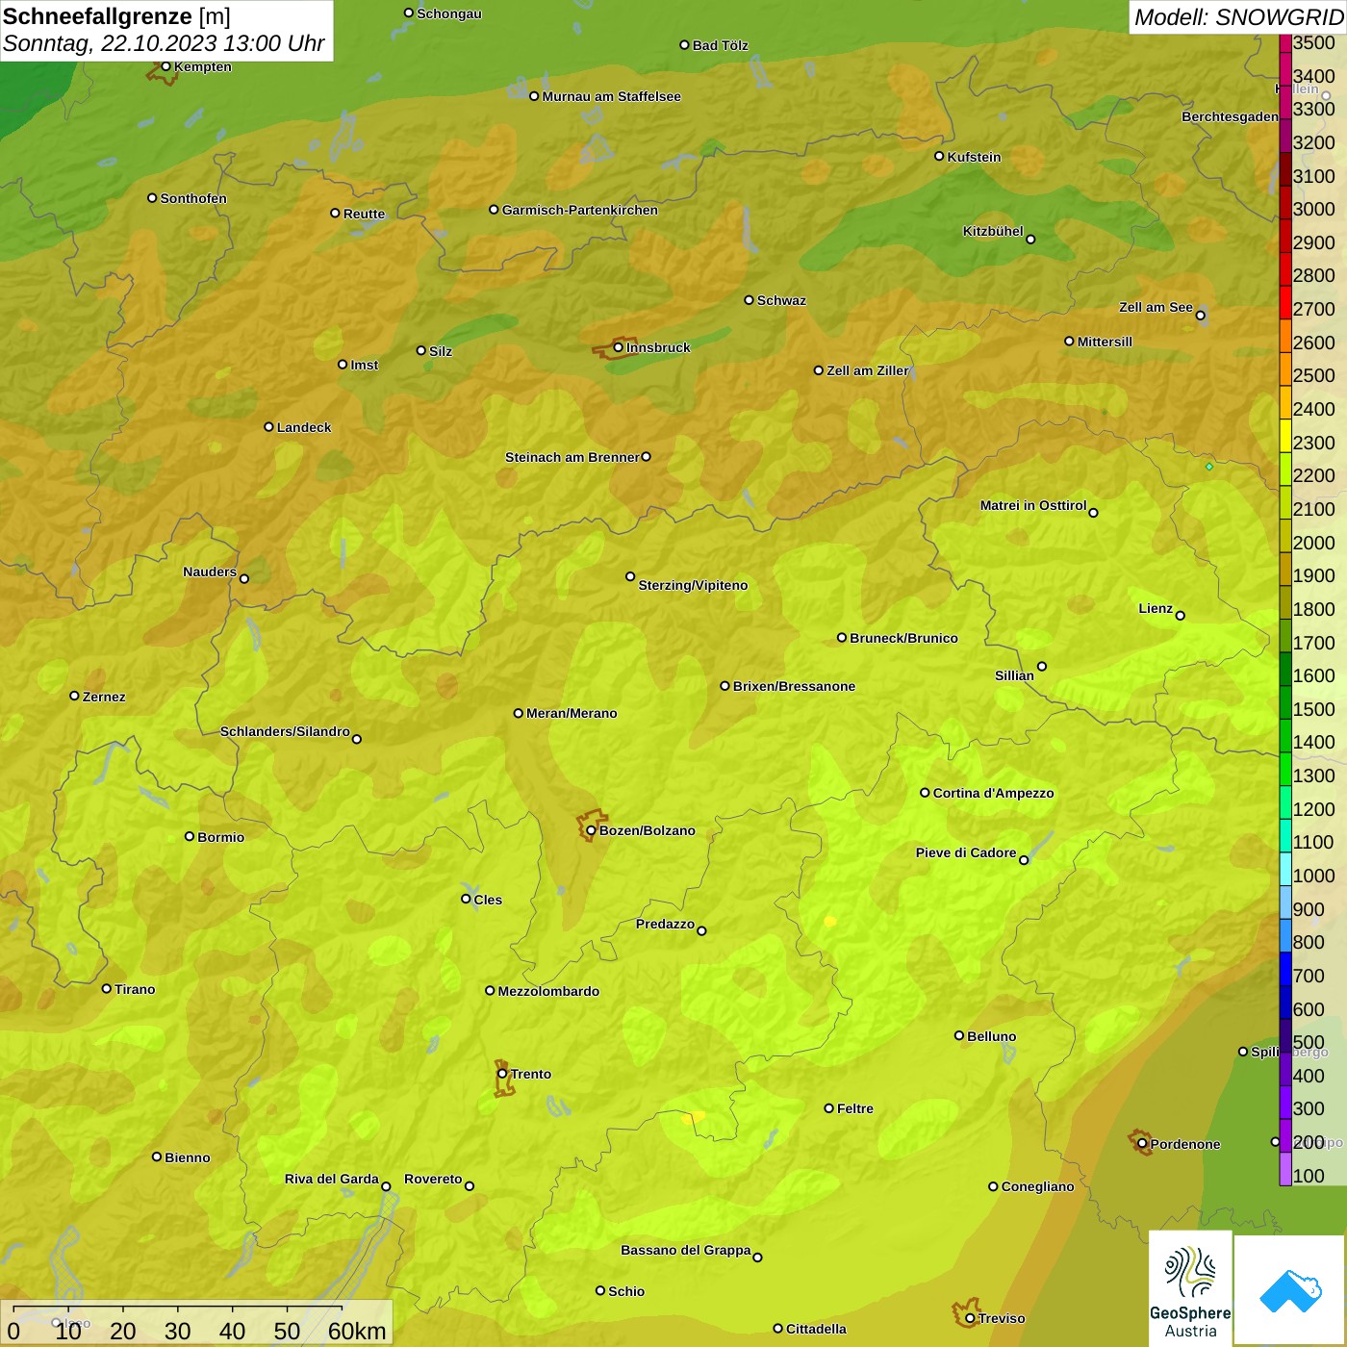Click the blue cloud-roof logo icon
This screenshot has width=1347, height=1347.
1290,1290
